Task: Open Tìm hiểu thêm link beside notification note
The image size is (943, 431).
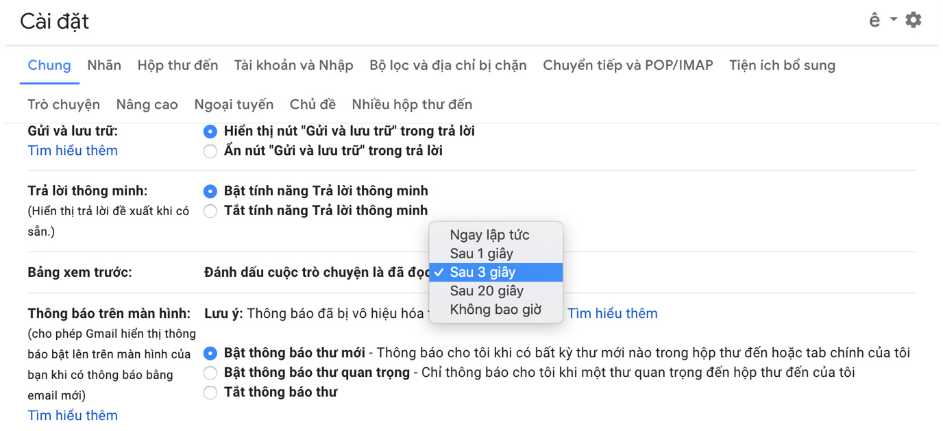Action: coord(612,314)
